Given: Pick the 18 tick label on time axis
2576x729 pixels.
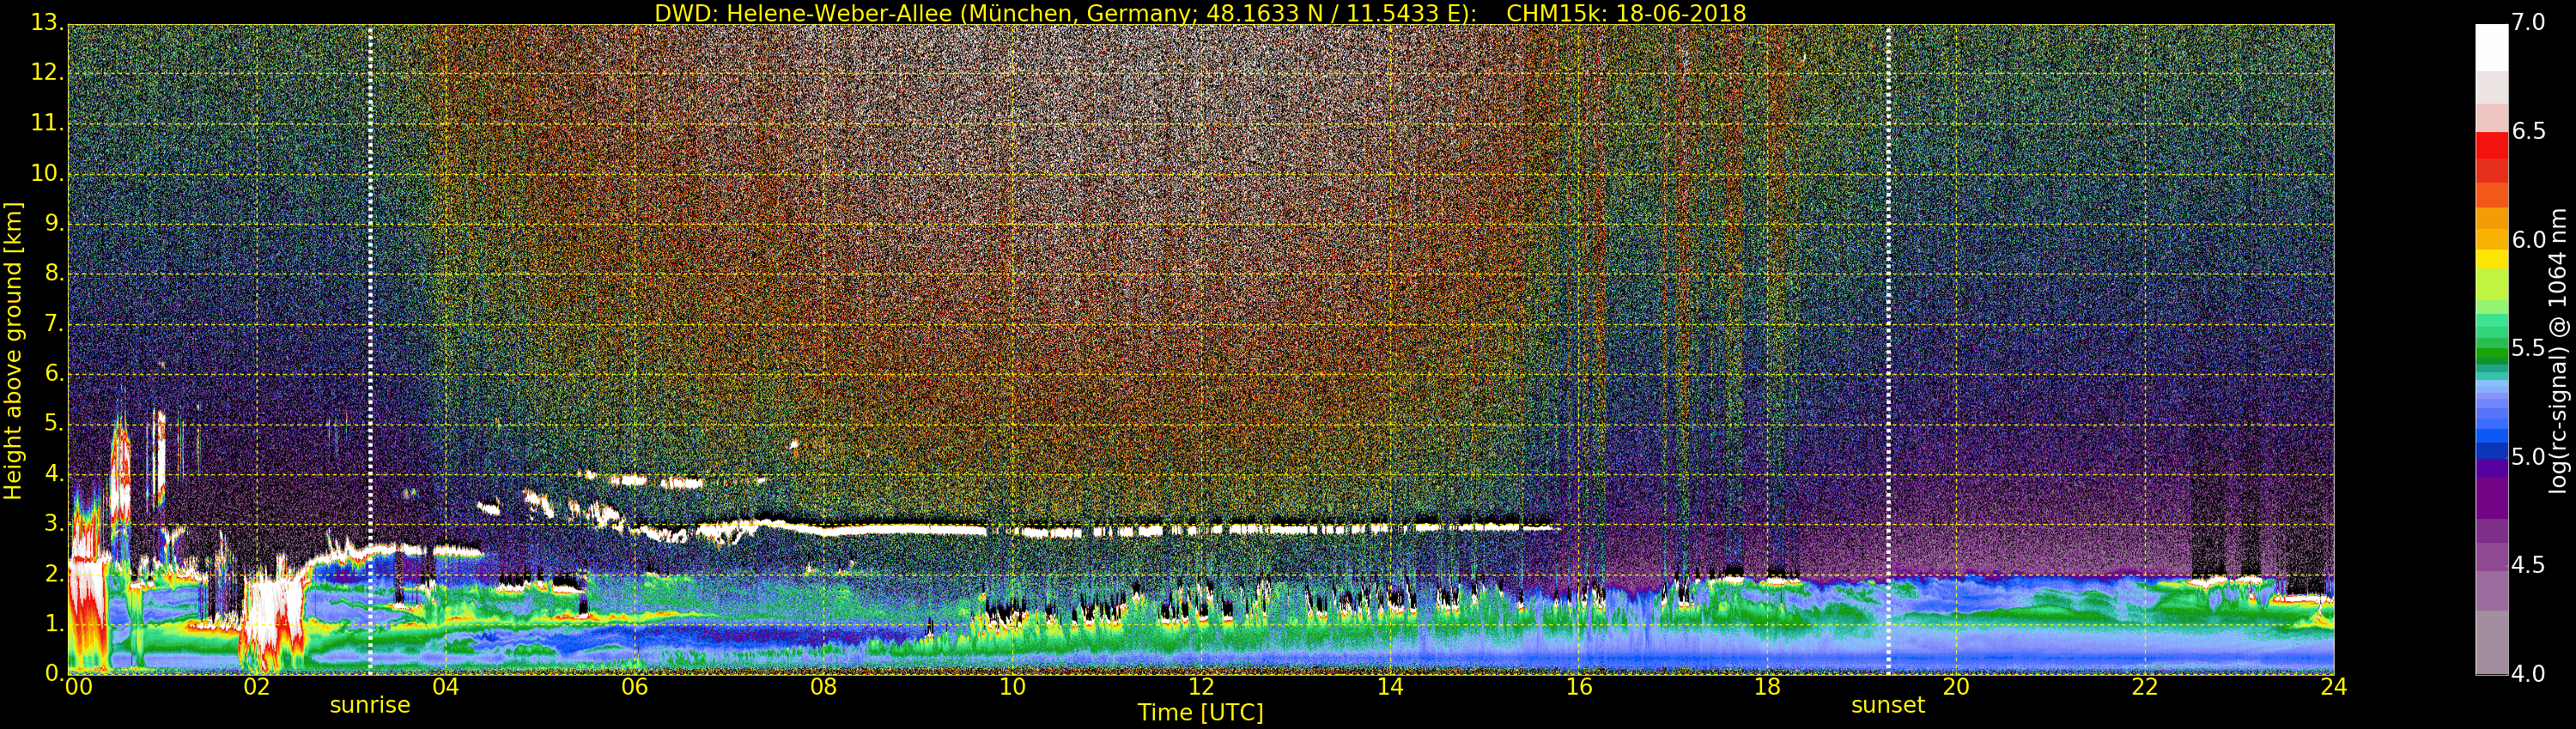Looking at the screenshot, I should point(1767,687).
